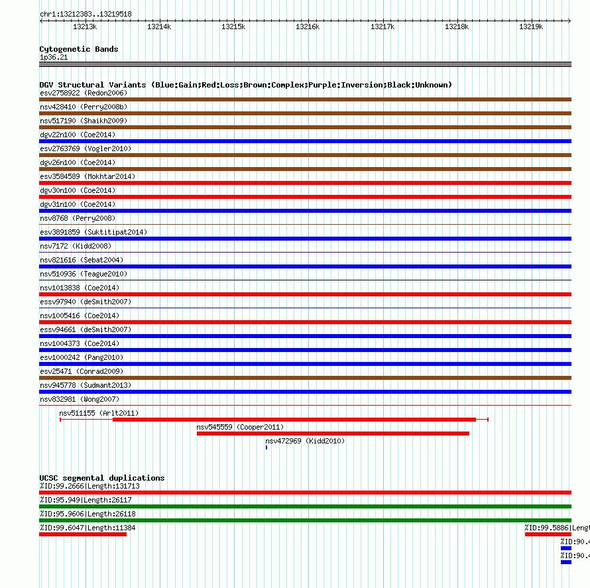The height and width of the screenshot is (588, 590).
Task: Select the Cytogenetic Bands track title
Action: [x=79, y=49]
